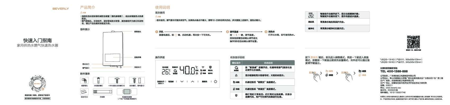Click the 自攻螺钉 and 塑料塞 accessory icon

pos(137,80)
